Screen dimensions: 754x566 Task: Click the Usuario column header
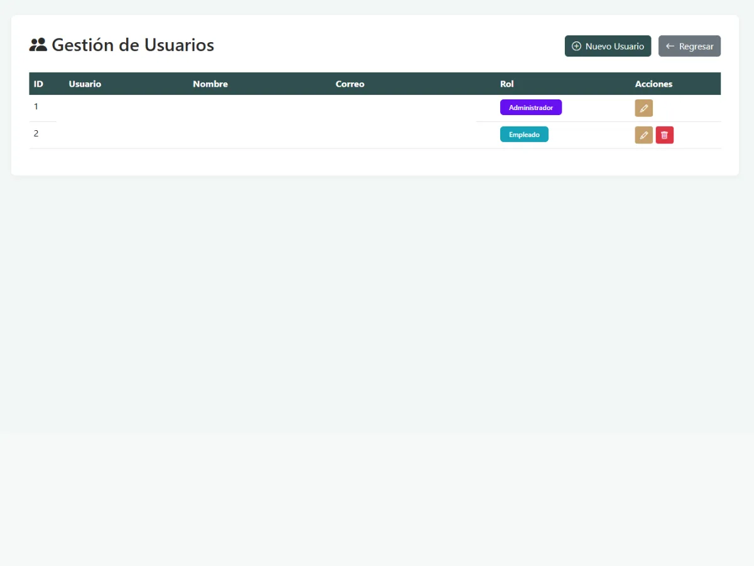[x=85, y=84]
